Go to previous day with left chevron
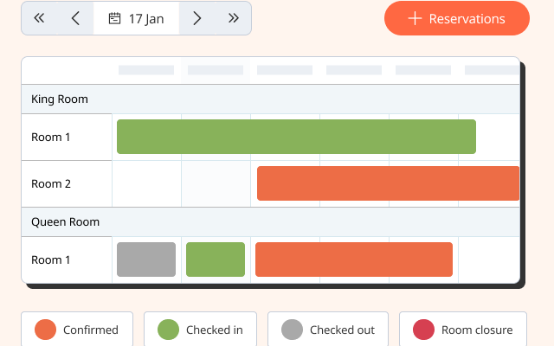554x346 pixels. coord(75,18)
